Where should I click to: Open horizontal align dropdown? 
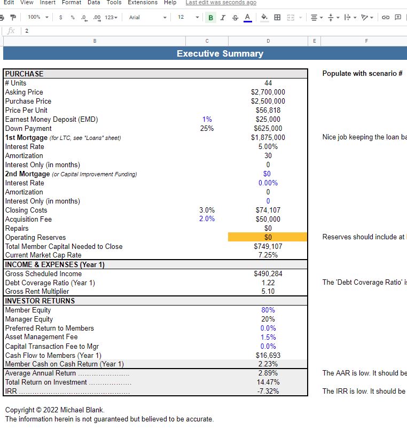point(317,18)
